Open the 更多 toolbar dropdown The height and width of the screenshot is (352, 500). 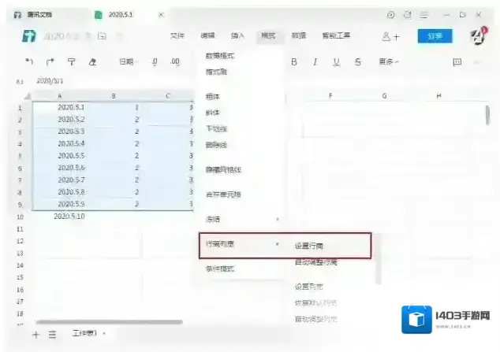[389, 61]
